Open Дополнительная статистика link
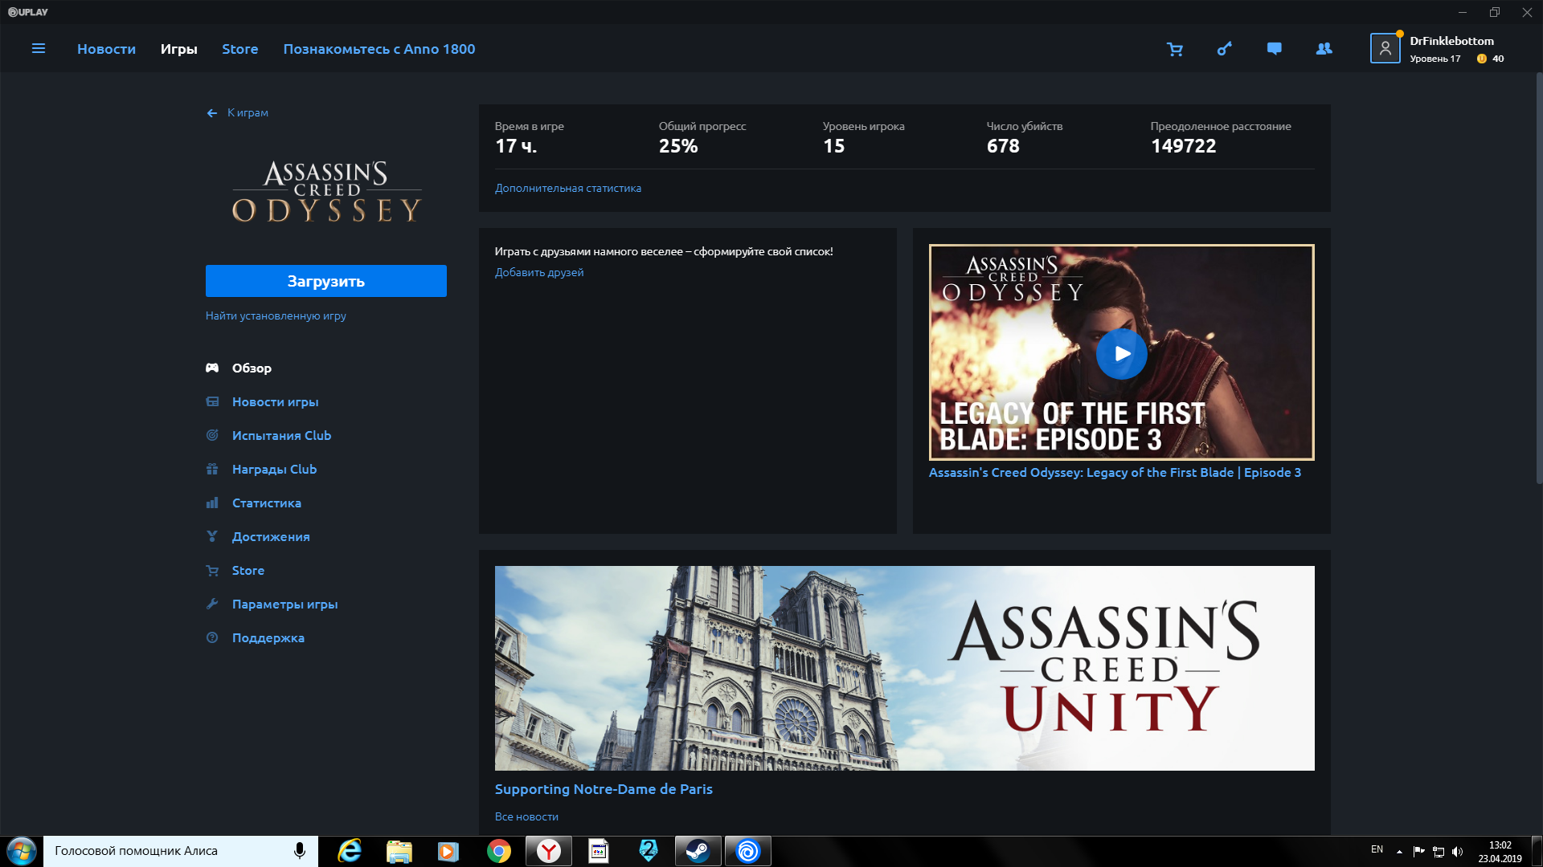Screen dimensions: 1543x867 tap(568, 188)
